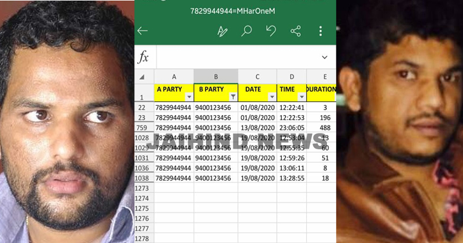Open the active B PARTY filter button
This screenshot has width=463, height=243.
[x=233, y=97]
